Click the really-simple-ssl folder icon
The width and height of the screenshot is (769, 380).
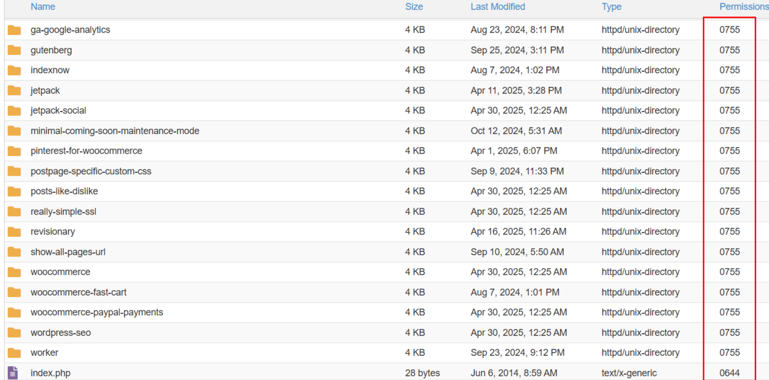pyautogui.click(x=14, y=212)
